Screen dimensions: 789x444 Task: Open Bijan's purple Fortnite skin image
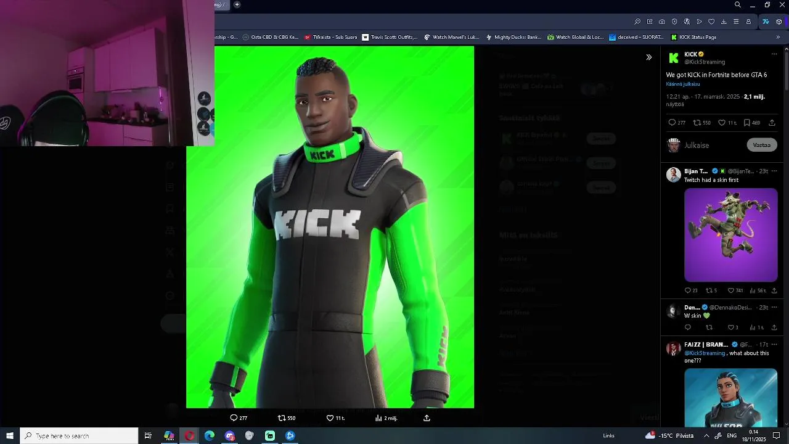click(x=731, y=235)
